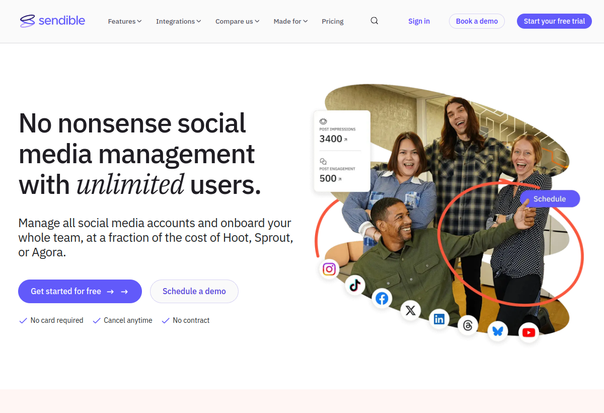Go to the Pricing page
604x413 pixels.
(x=333, y=21)
